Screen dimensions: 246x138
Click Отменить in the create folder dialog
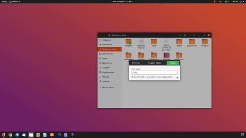(x=136, y=63)
